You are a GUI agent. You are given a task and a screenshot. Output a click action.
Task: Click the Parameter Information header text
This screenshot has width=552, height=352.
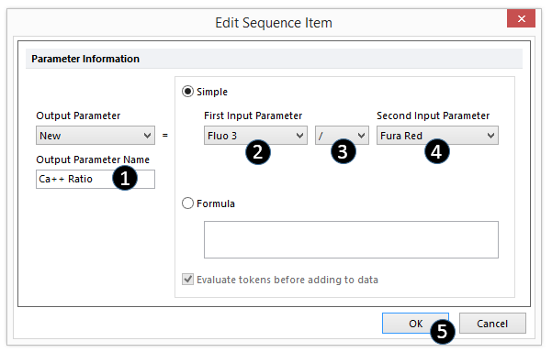[85, 59]
